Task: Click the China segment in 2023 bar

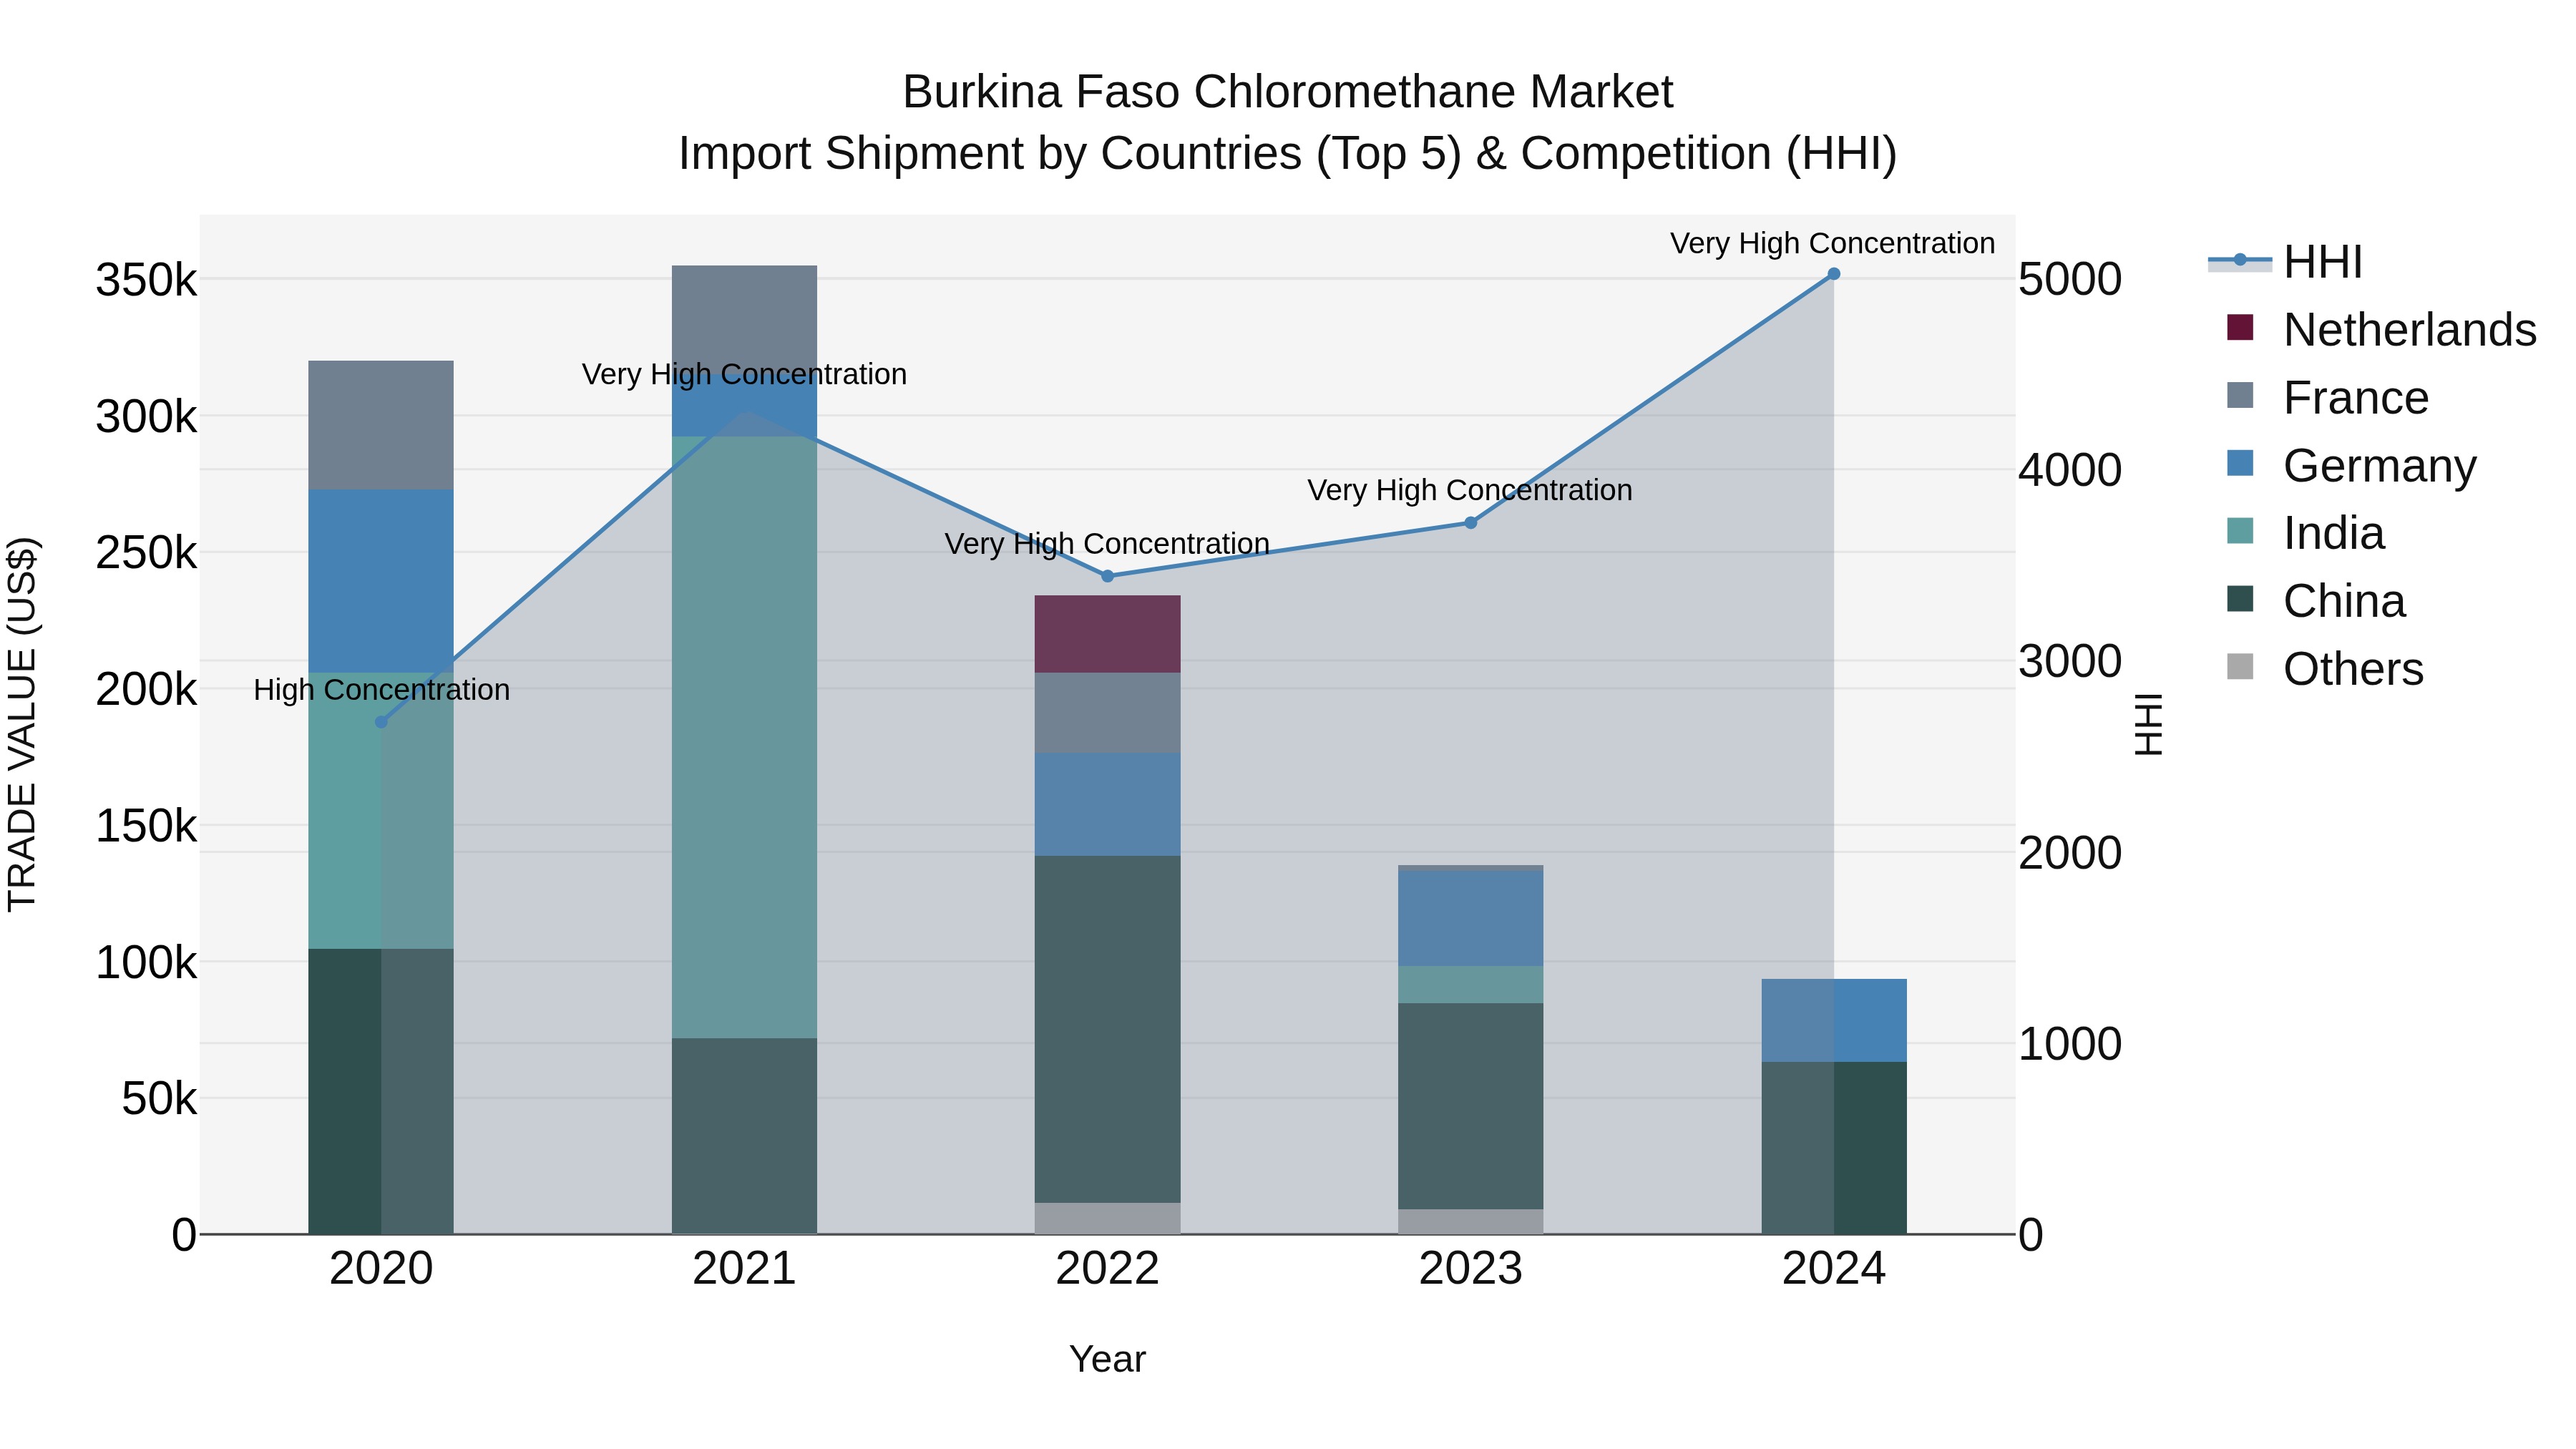Action: (x=1471, y=1106)
